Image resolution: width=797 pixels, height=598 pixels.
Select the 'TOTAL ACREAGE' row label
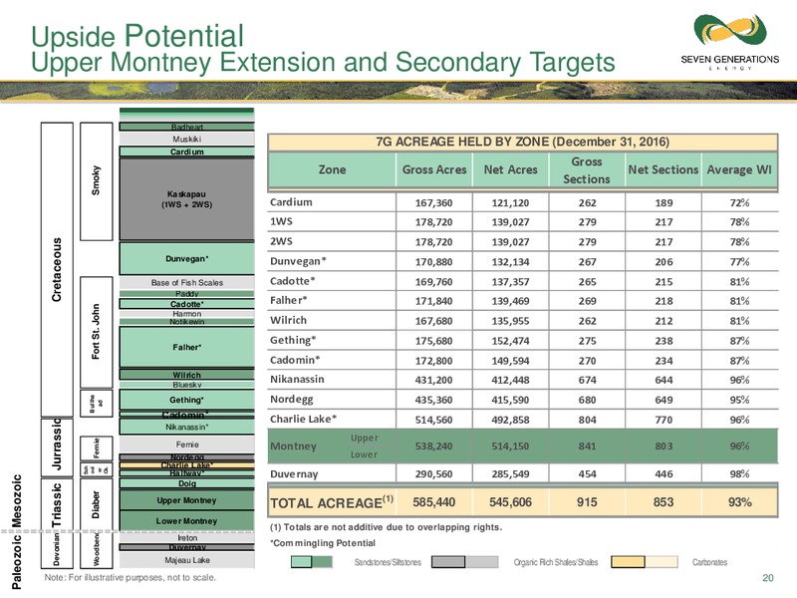[x=332, y=502]
